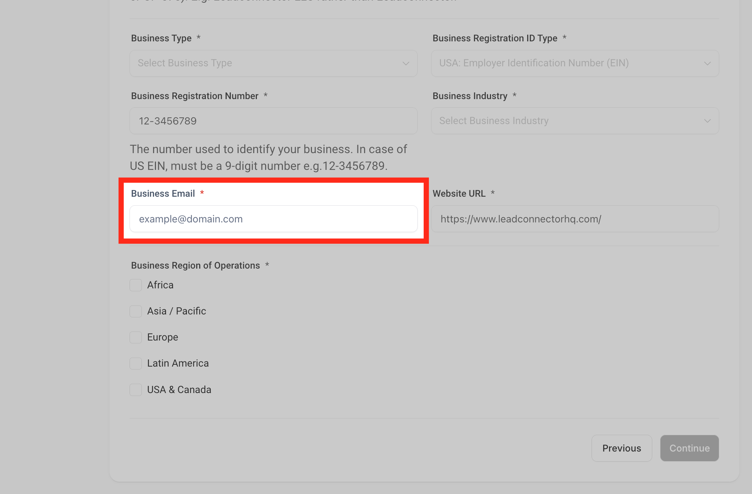The height and width of the screenshot is (494, 752).
Task: Click the USA & Canada label
Action: (179, 390)
